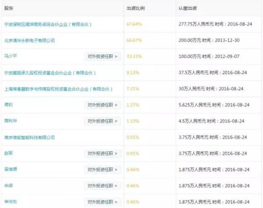Click the 出资比例 column header

[x=134, y=8]
